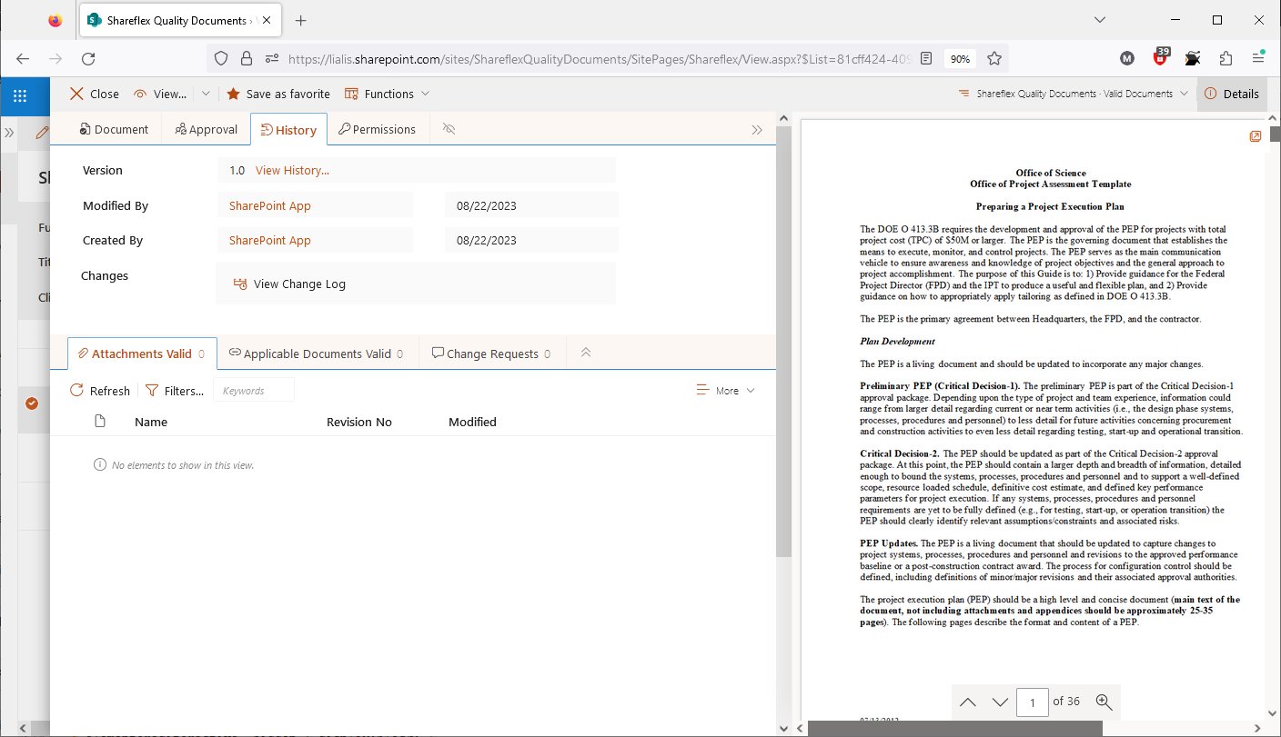
Task: Go back to the previous browser page
Action: pos(23,58)
